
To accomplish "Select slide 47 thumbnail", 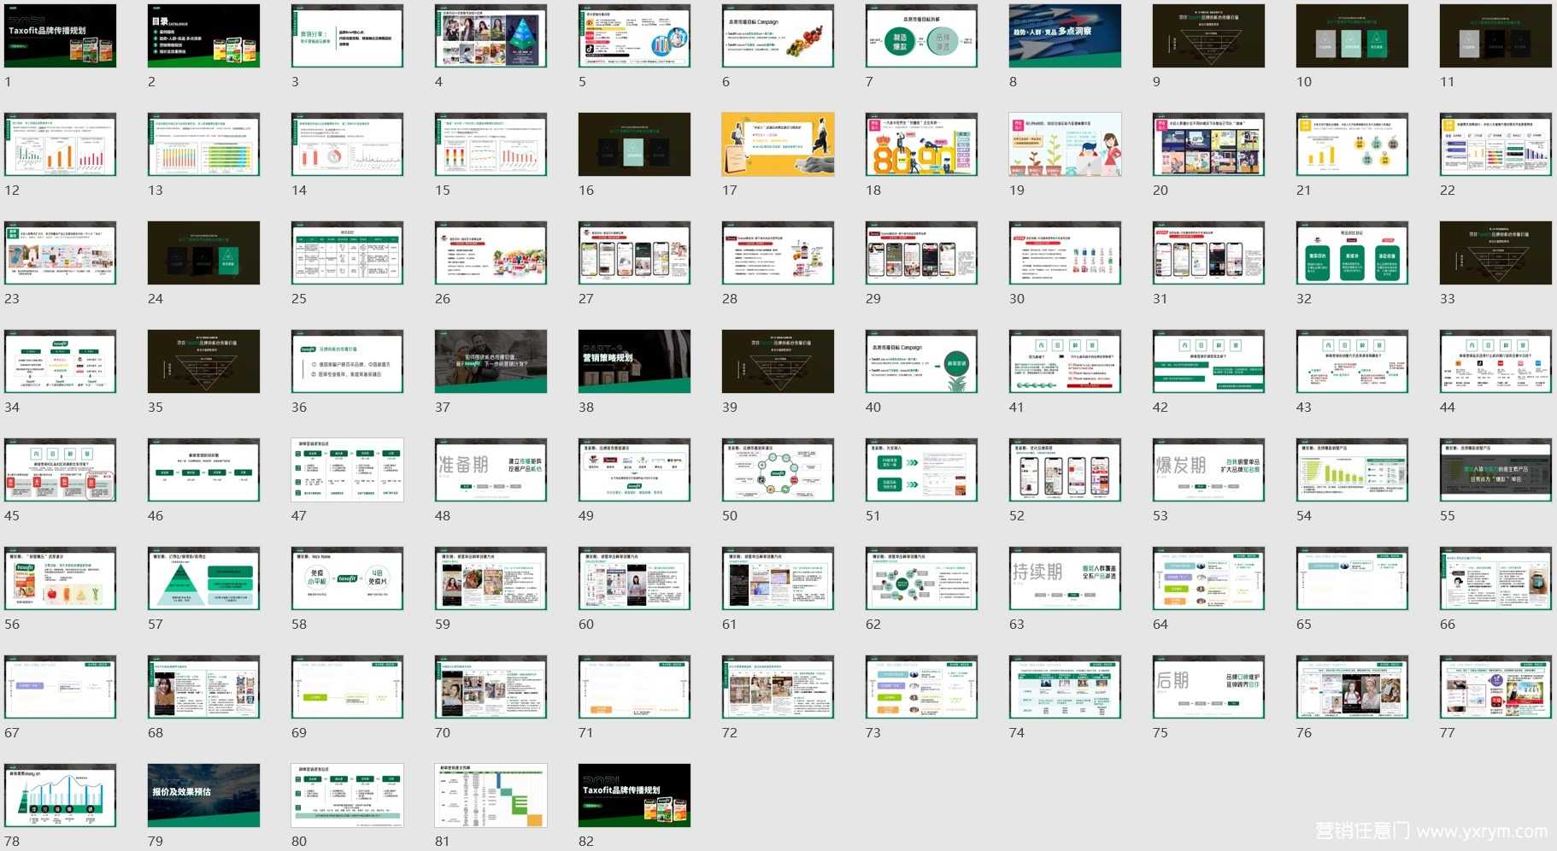I will pyautogui.click(x=347, y=470).
